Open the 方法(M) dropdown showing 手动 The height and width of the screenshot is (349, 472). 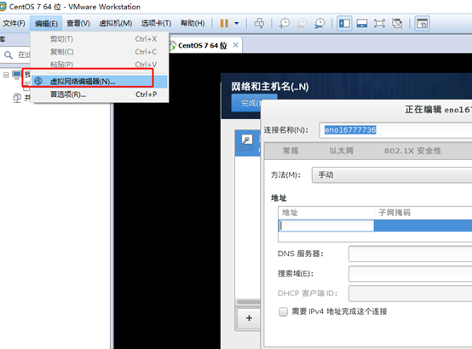click(x=392, y=174)
